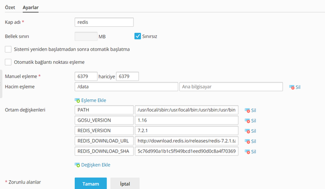Image resolution: width=325 pixels, height=189 pixels.
Task: Click the REDIS_DOWNLOAD_SHA name field
Action: pos(104,151)
